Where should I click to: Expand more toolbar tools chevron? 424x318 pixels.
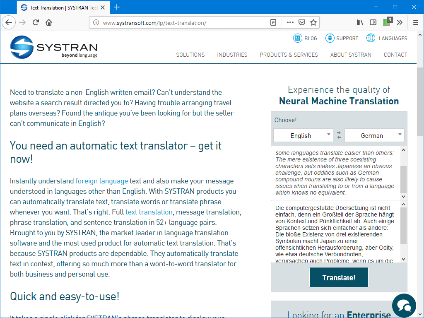(400, 22)
